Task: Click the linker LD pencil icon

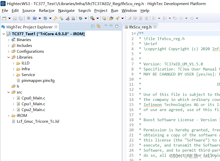Action: (68, 18)
